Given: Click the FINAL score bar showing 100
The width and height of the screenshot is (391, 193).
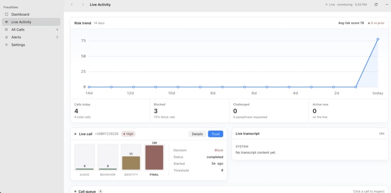Looking at the screenshot, I should [154, 157].
